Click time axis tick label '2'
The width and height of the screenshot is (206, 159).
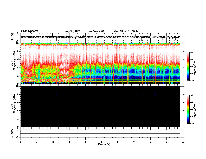(x=53, y=142)
